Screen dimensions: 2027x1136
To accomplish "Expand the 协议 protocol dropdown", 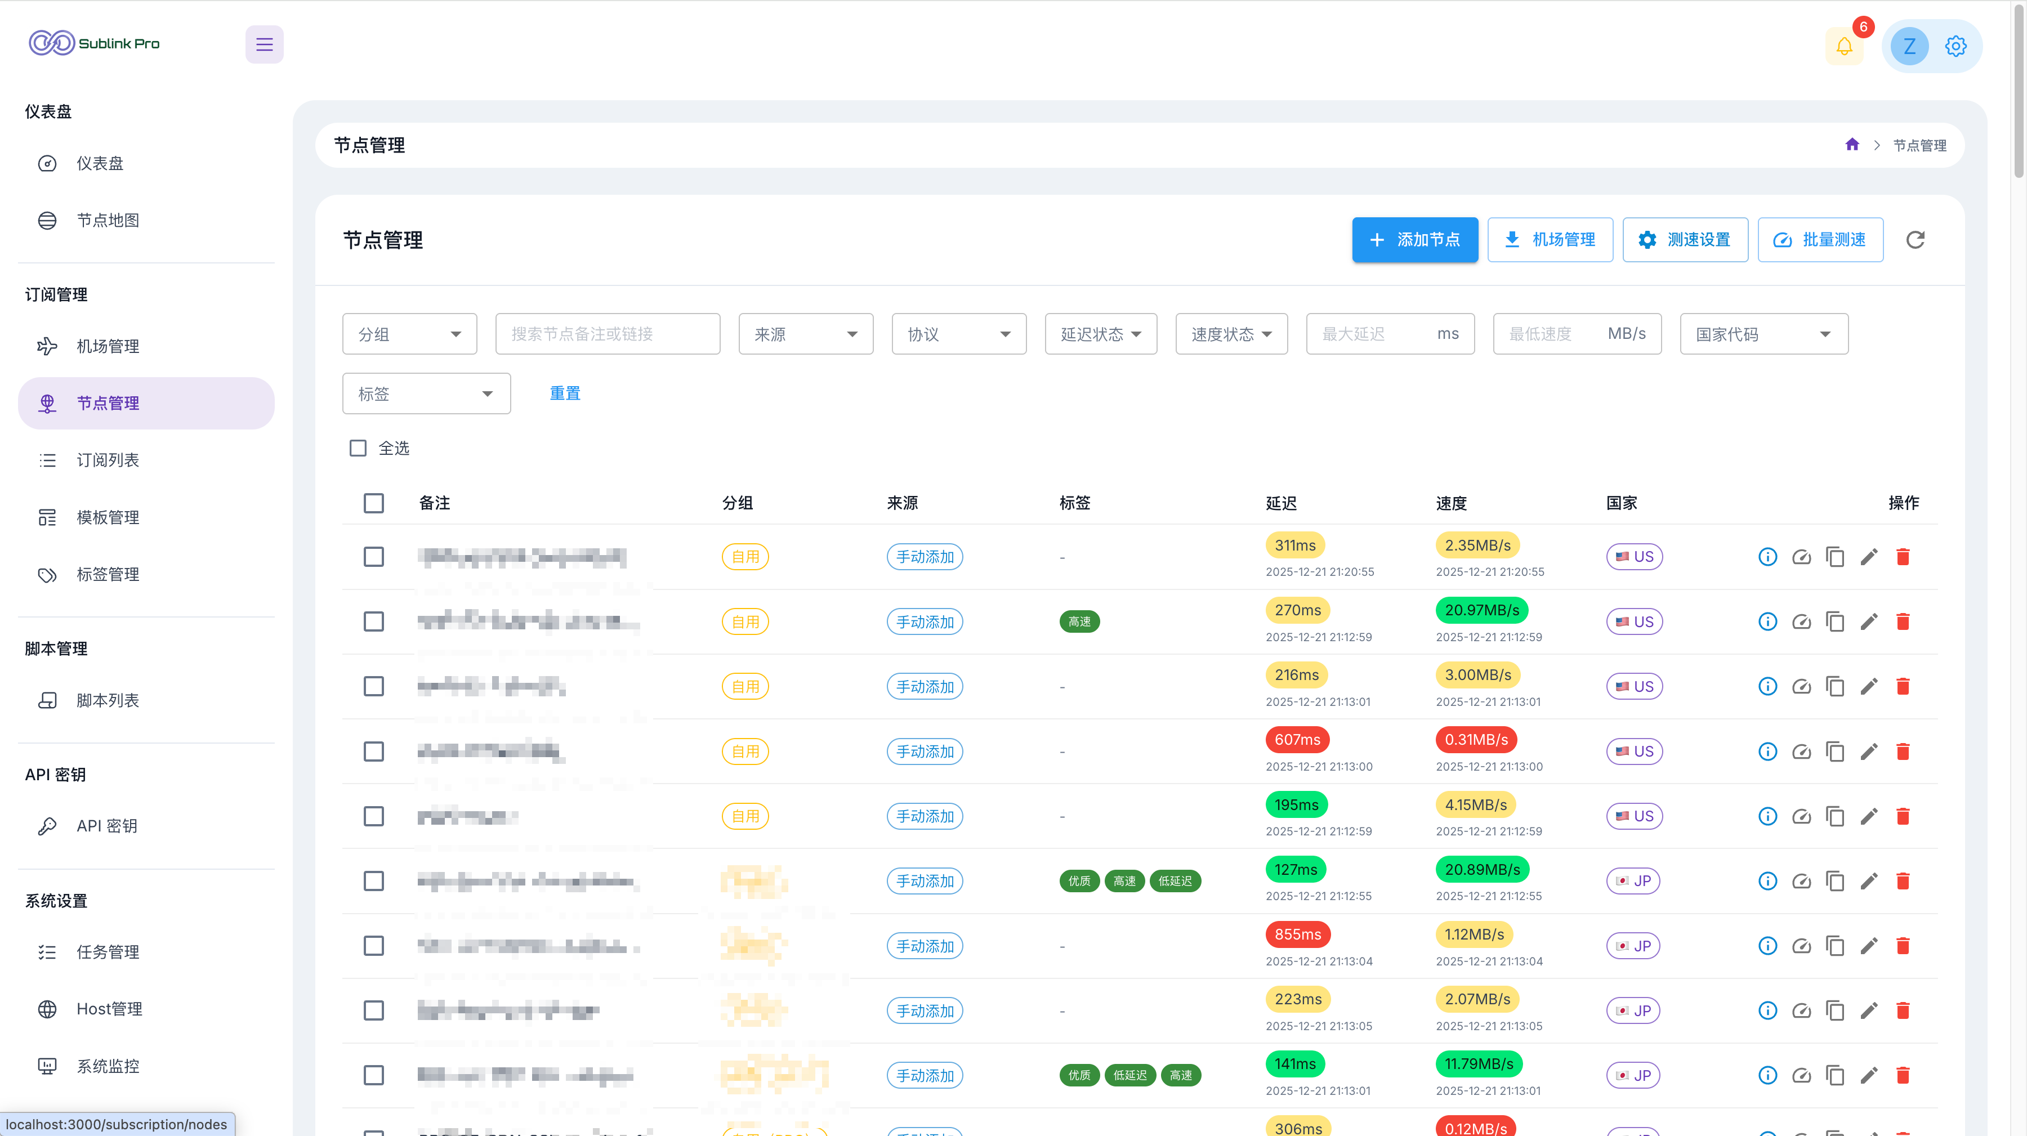I will pyautogui.click(x=958, y=334).
